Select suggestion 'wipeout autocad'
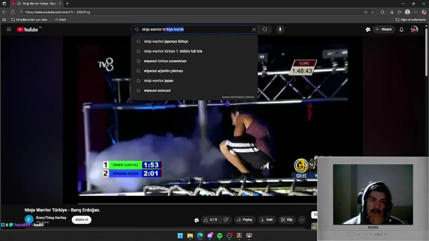This screenshot has height=241, width=429. tap(194, 90)
